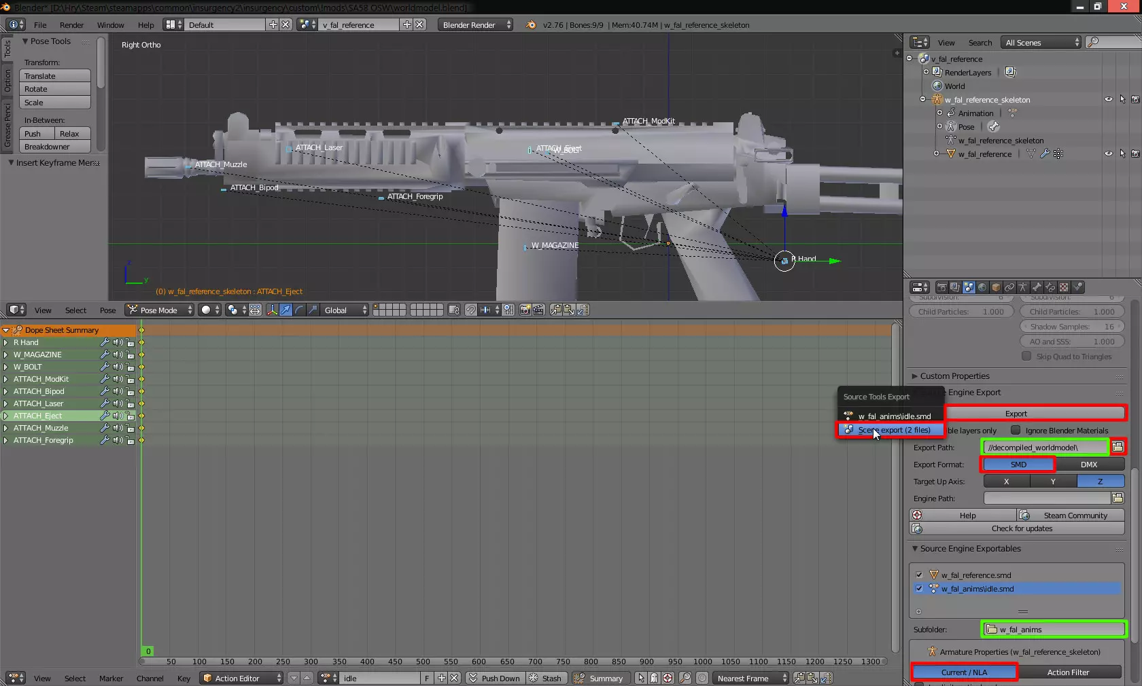Open the World properties tab icon

point(982,287)
